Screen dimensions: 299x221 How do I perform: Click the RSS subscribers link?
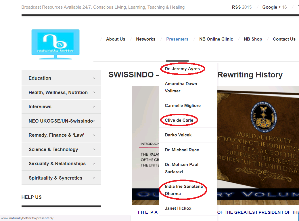tap(241, 7)
